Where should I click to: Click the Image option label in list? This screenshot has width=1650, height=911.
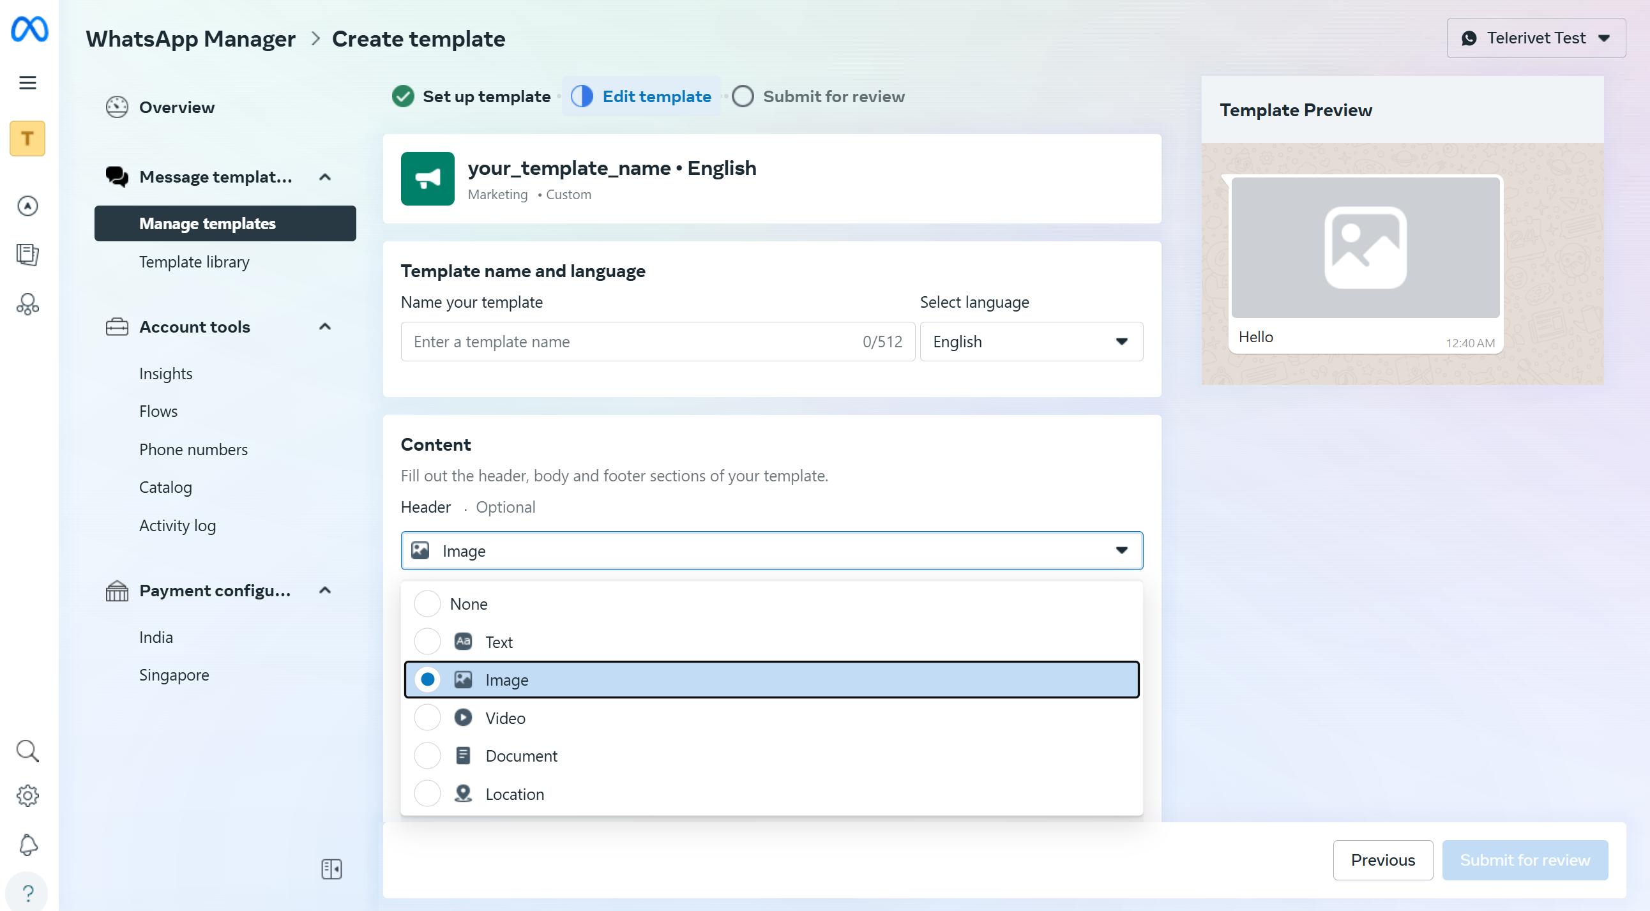click(x=506, y=679)
